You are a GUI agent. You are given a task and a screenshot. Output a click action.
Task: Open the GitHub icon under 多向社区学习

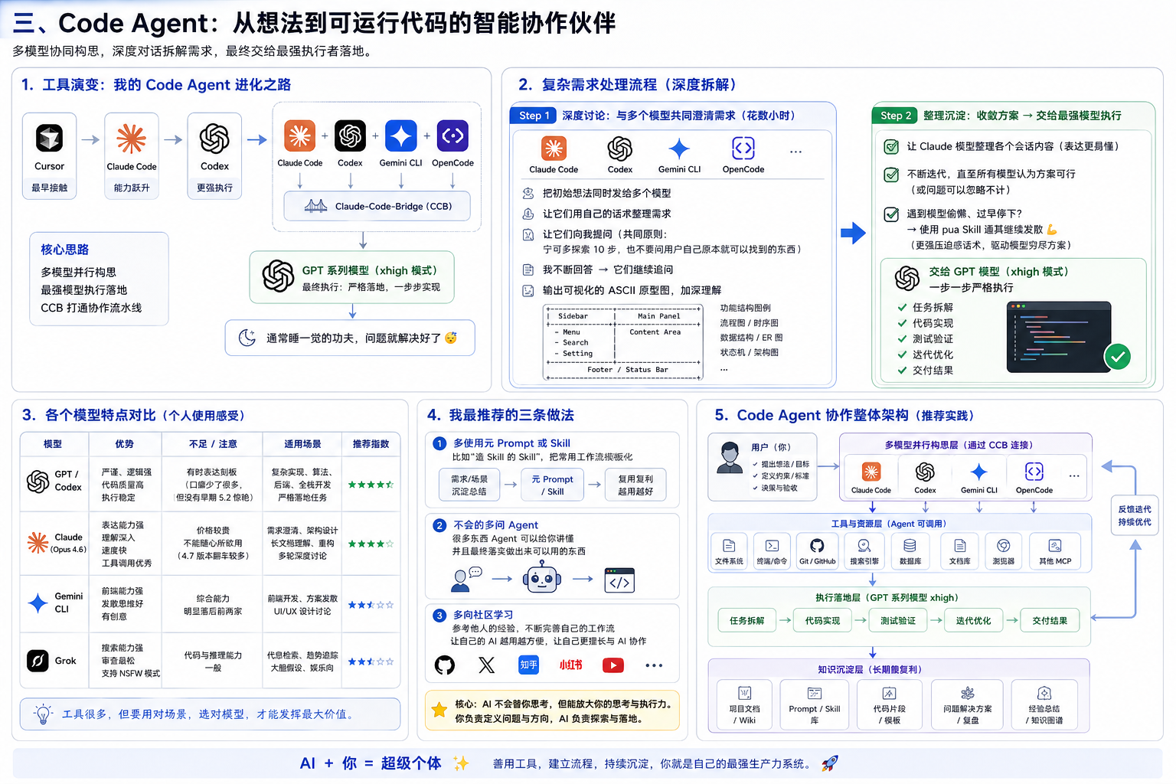pyautogui.click(x=445, y=665)
